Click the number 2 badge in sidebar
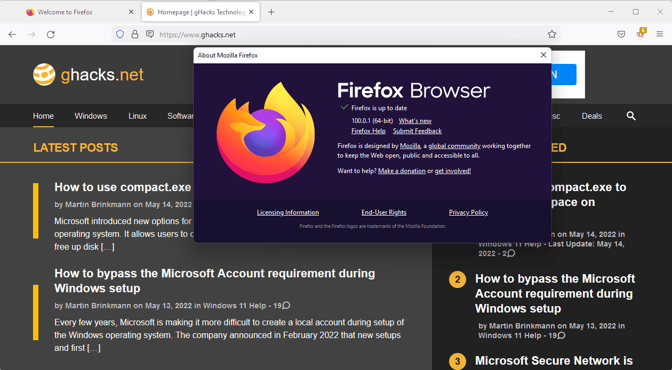The image size is (672, 370). click(458, 279)
